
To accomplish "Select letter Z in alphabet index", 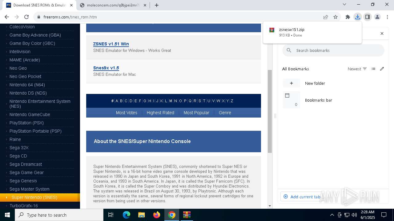I will [232, 101].
